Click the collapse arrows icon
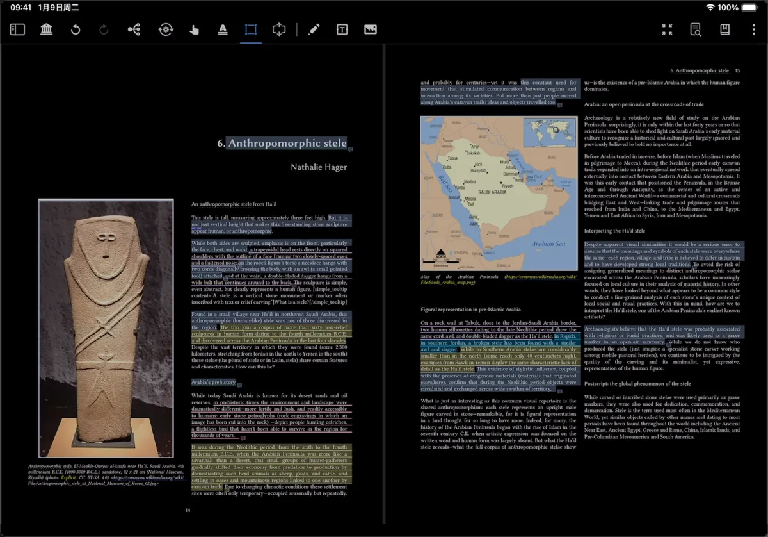The image size is (768, 537). tap(667, 29)
